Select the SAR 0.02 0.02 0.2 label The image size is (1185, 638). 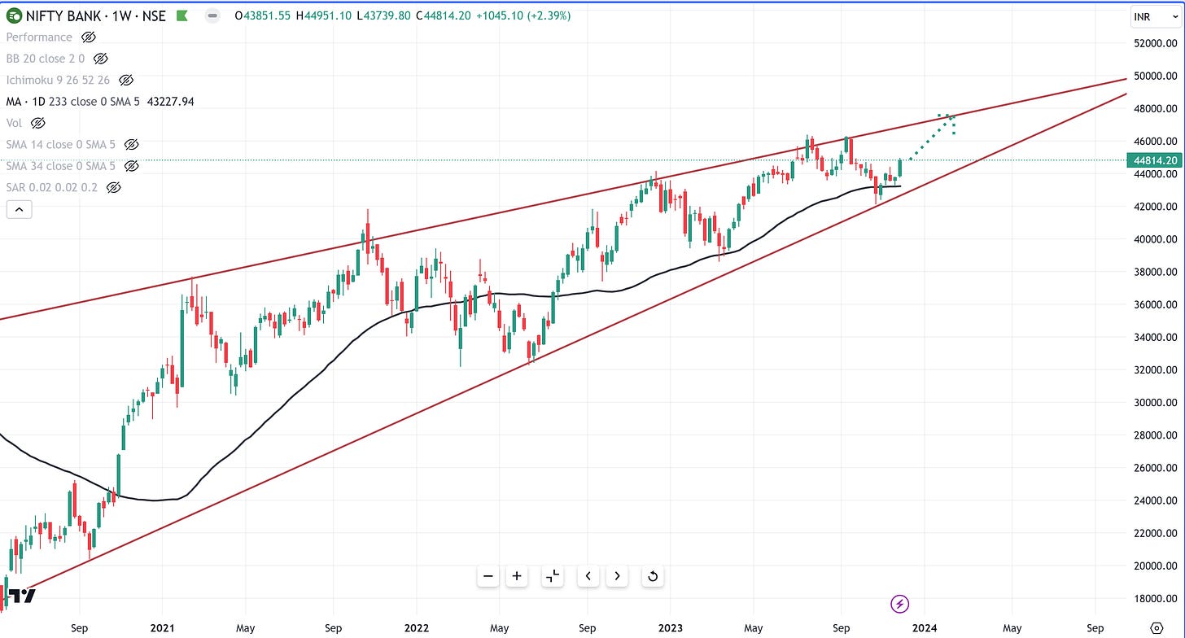[x=52, y=187]
